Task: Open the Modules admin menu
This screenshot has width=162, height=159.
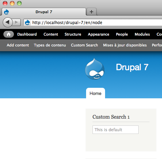Action: (142, 34)
